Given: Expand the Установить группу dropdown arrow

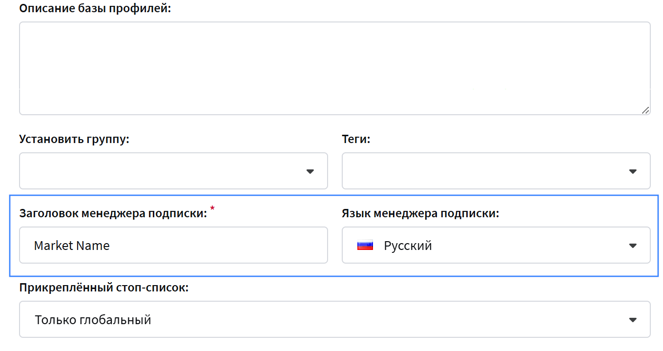Looking at the screenshot, I should tap(310, 171).
